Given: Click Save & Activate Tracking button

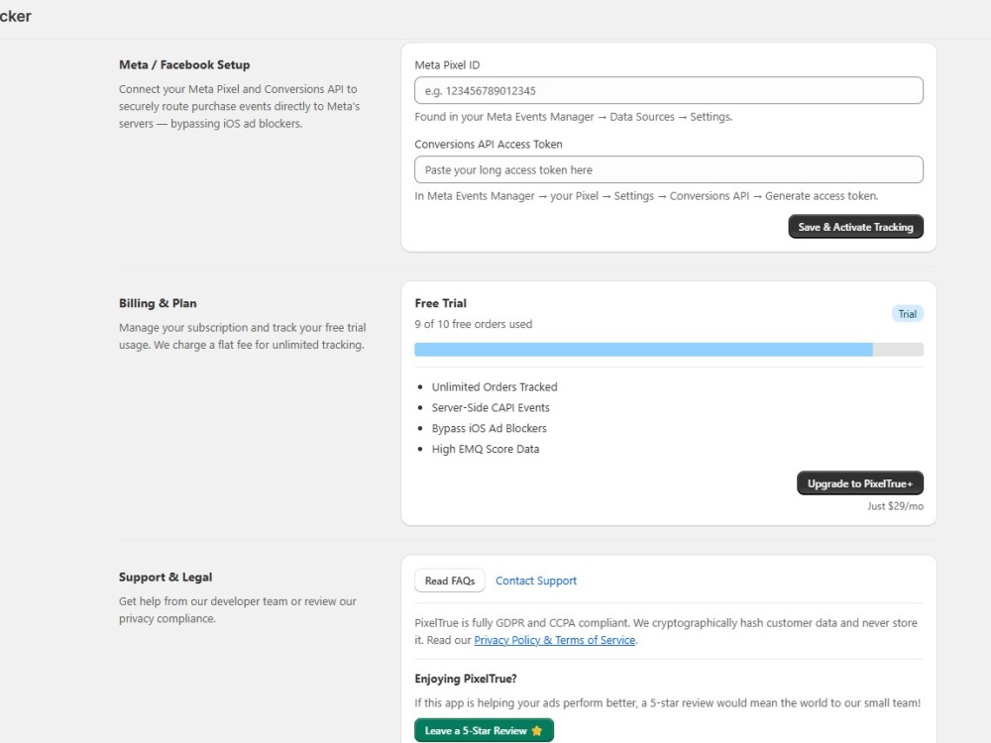Looking at the screenshot, I should point(856,227).
